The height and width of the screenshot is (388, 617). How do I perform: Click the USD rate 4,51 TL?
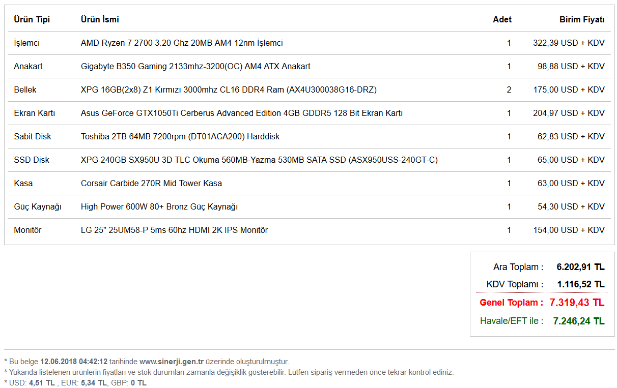click(x=42, y=383)
